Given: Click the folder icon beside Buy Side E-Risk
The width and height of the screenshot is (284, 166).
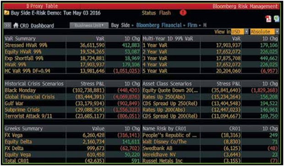Looking at the screenshot, I should click(7, 13).
